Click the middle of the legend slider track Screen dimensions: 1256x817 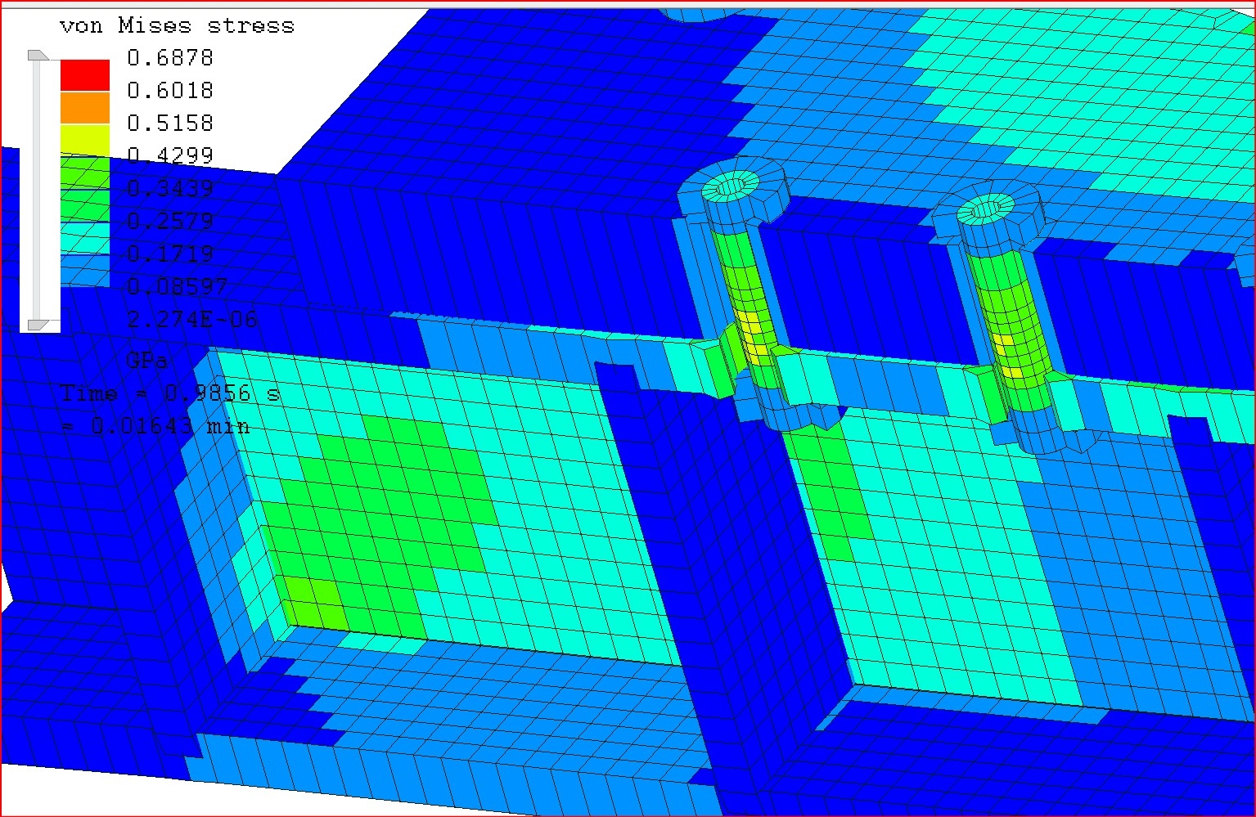37,190
